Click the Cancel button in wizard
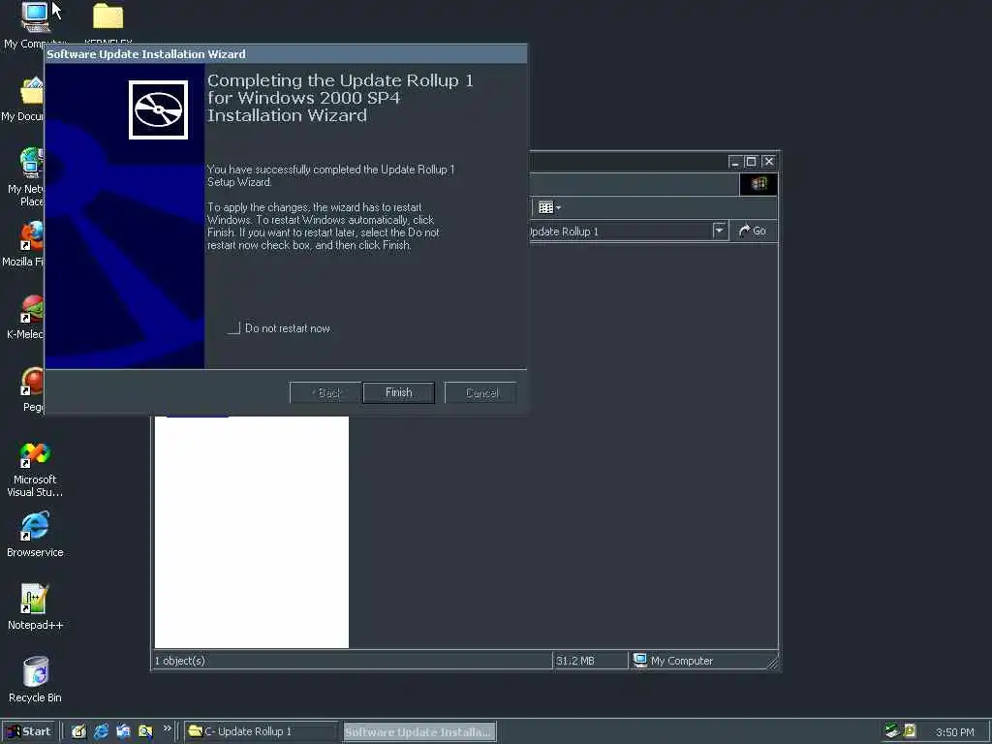The image size is (992, 744). [481, 392]
